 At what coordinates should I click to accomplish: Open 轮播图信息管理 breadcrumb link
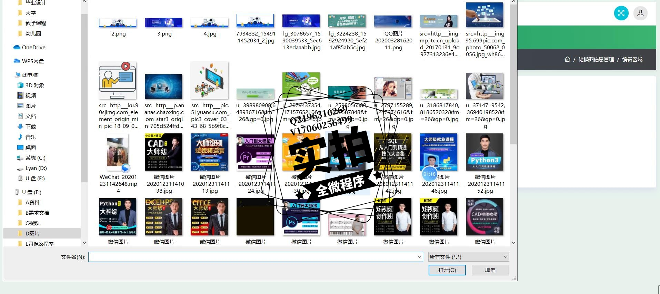[596, 59]
